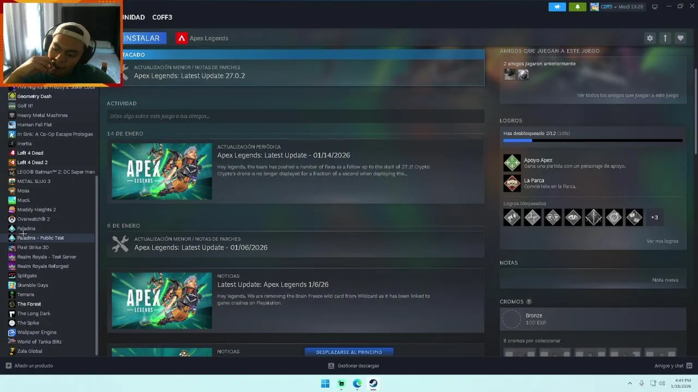Screen dimensions: 698x392
Task: Open the Latest Update 1/6/26 news thumbnail
Action: [161, 301]
